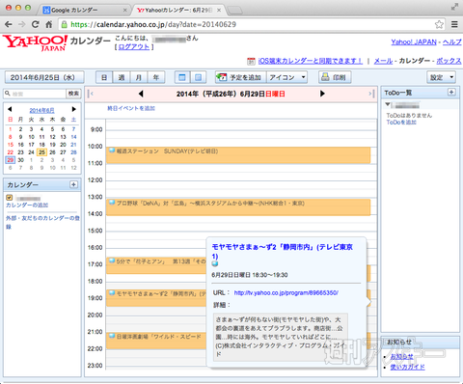Open new browser tab button
Image resolution: width=463 pixels, height=384 pixels.
click(x=235, y=11)
